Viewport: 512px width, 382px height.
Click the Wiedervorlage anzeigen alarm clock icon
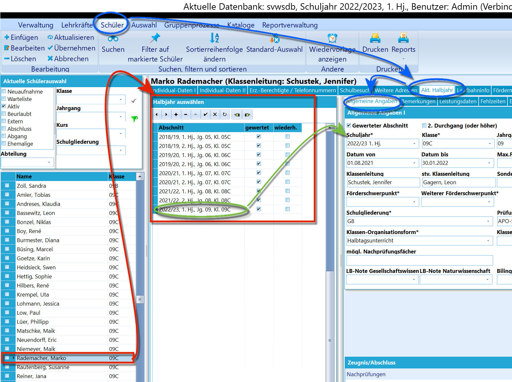click(332, 38)
